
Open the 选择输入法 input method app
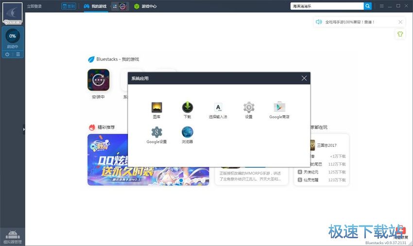[218, 110]
